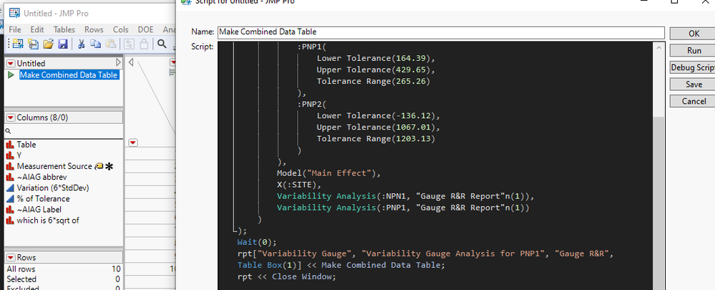The width and height of the screenshot is (715, 290).
Task: Click the script Name input field
Action: click(441, 32)
